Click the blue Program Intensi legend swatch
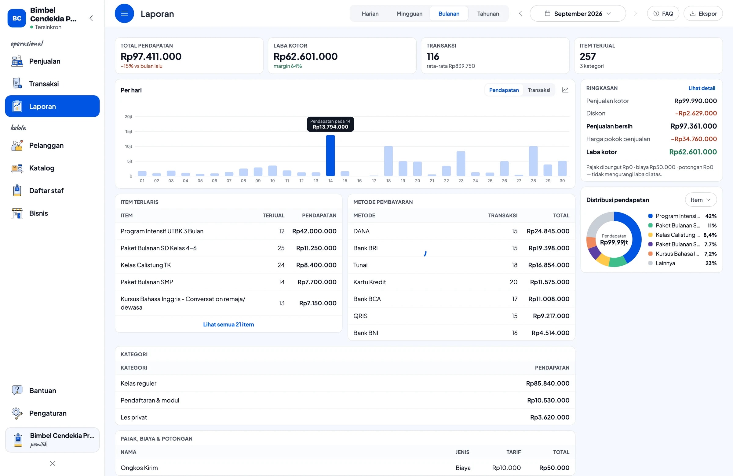The width and height of the screenshot is (733, 476). (651, 216)
